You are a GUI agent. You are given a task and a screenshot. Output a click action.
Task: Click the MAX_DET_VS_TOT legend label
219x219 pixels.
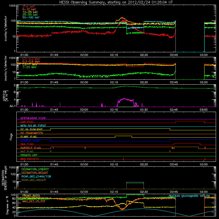point(34,201)
